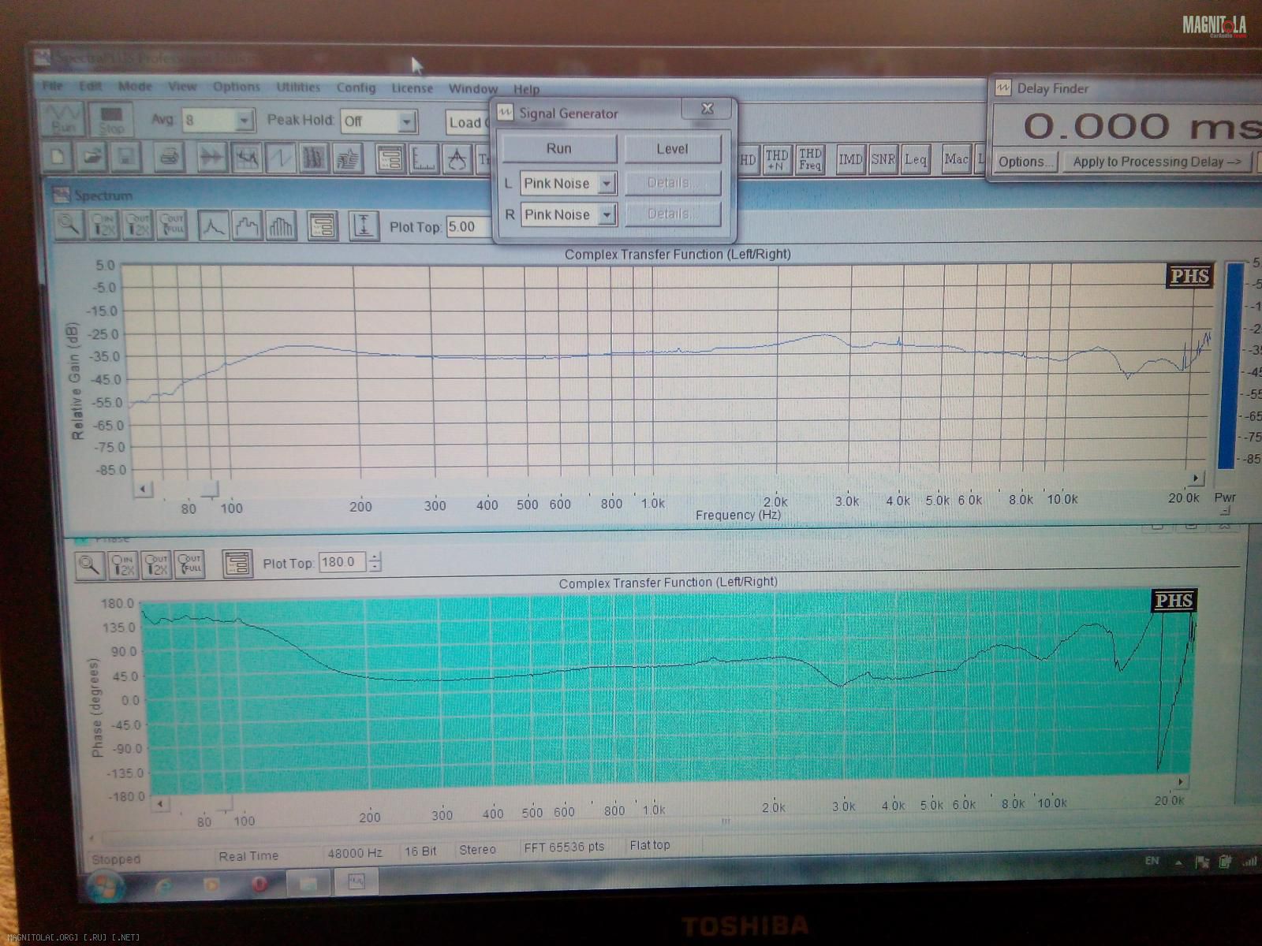
Task: Select stepped plot style in Spectrum toolbar
Action: click(x=248, y=225)
